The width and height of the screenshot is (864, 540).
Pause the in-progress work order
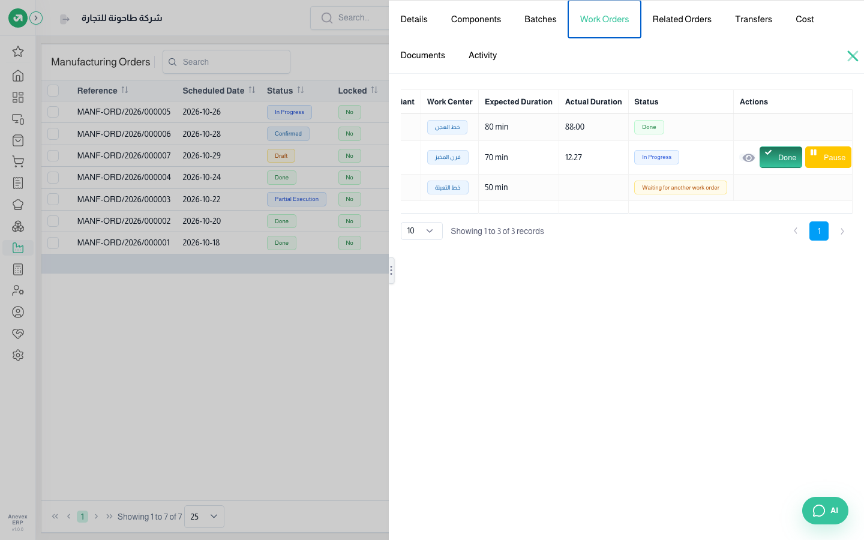[828, 157]
